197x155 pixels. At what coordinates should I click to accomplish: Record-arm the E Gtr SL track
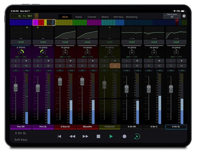[181, 61]
